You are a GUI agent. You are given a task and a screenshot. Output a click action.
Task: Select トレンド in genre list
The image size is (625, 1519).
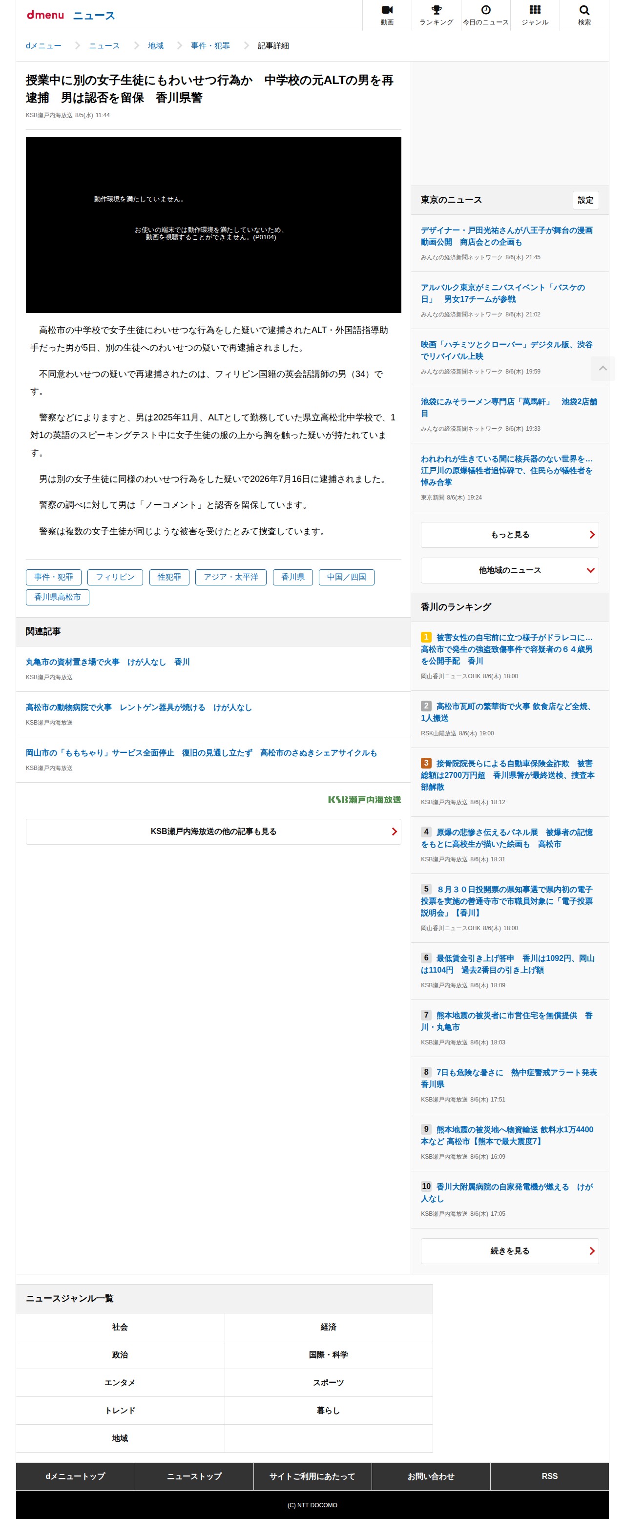pos(120,1410)
